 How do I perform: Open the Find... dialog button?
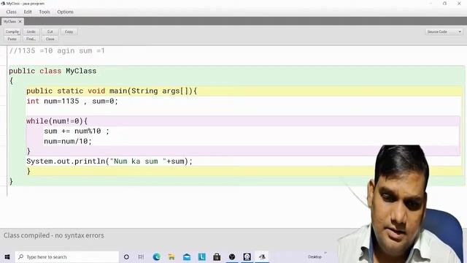pos(31,39)
